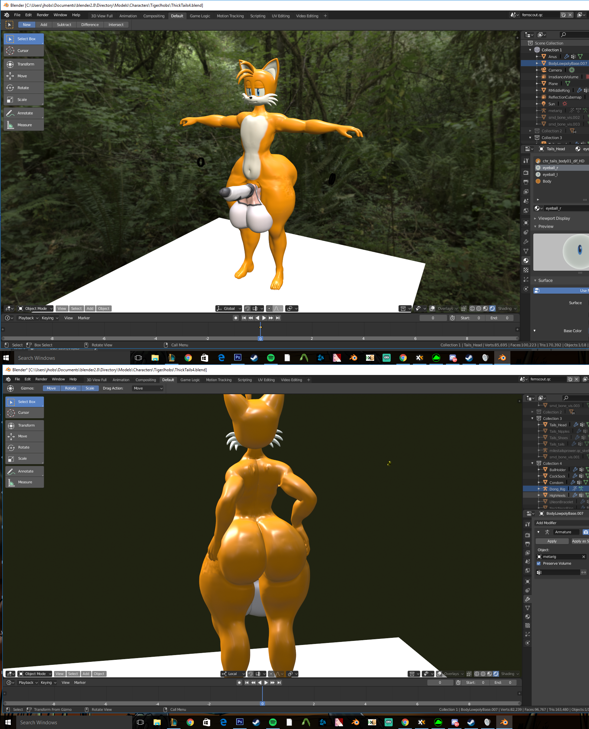This screenshot has width=589, height=729.
Task: Open Material properties tab in top window
Action: 526,261
